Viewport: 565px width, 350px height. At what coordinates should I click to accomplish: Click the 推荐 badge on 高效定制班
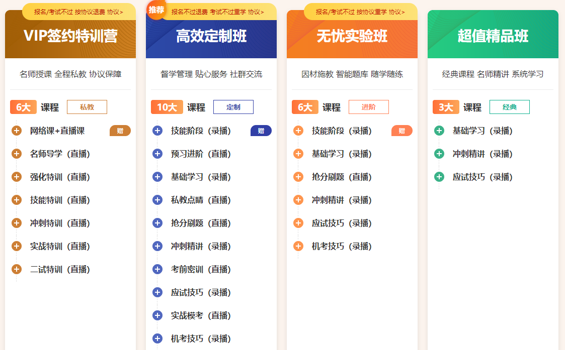(x=156, y=10)
